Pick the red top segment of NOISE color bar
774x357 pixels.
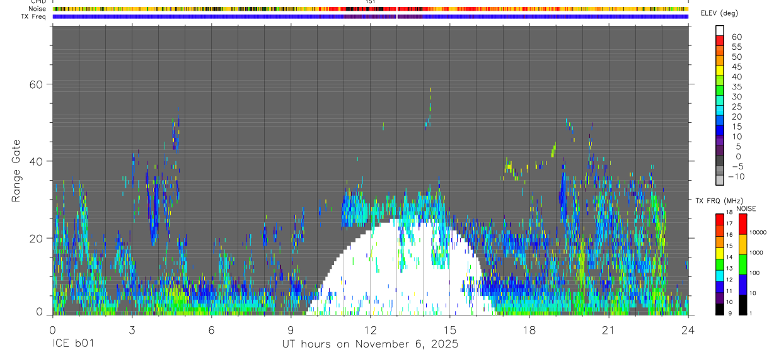[x=742, y=224]
